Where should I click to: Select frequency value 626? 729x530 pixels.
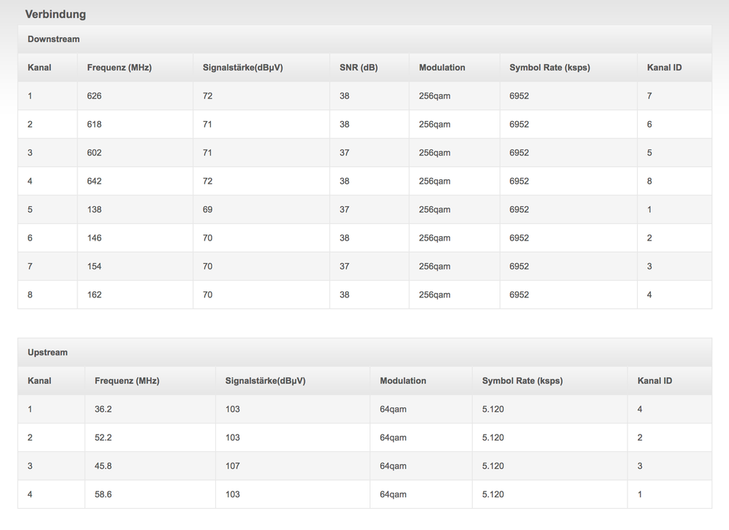[94, 96]
